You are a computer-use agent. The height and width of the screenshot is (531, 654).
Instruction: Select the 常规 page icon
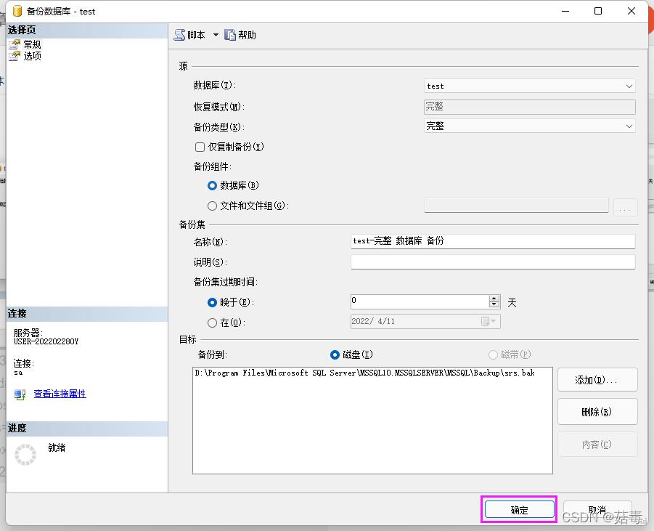(15, 44)
